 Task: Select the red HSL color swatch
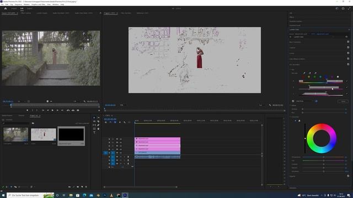click(303, 77)
